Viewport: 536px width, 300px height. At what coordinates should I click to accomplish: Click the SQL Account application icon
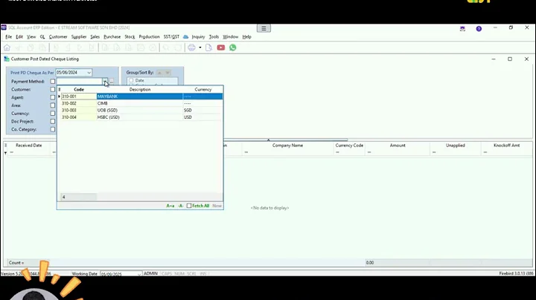point(4,27)
